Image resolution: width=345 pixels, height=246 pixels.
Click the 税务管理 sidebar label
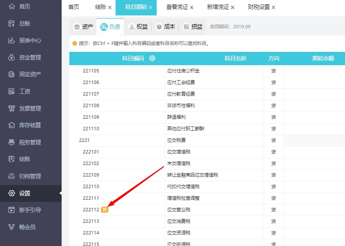point(30,142)
